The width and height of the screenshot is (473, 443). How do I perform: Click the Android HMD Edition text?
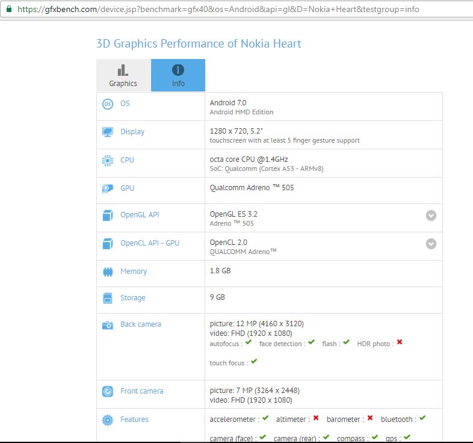click(242, 113)
